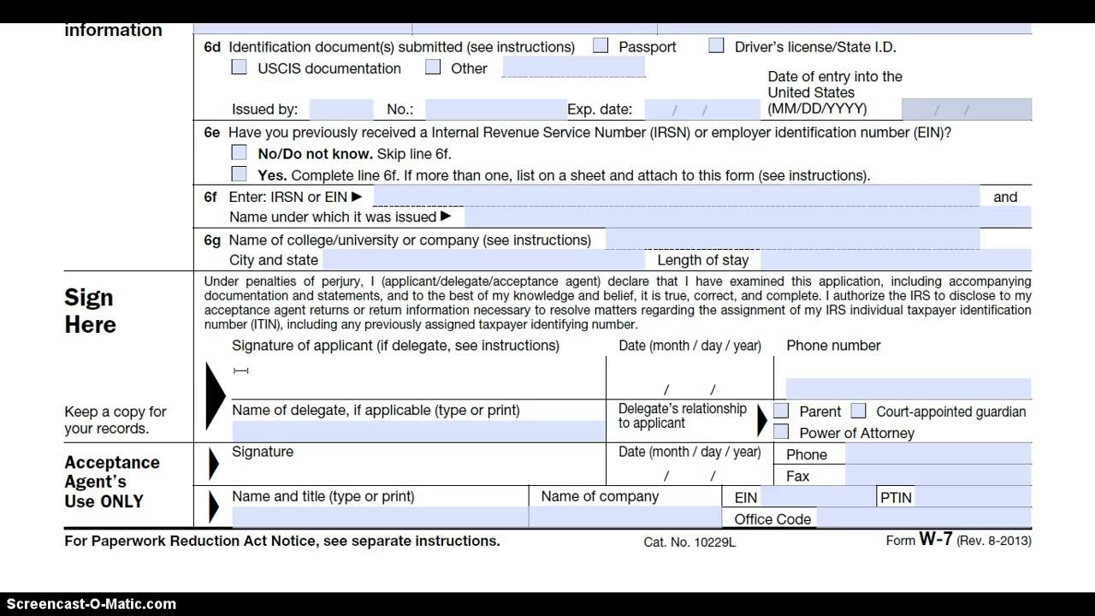Check the Yes checkbox on line 6e
Image resolution: width=1095 pixels, height=616 pixels.
(x=240, y=174)
